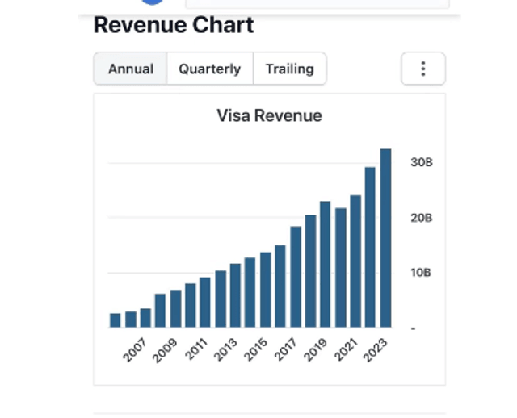Viewport: 517px width, 418px height.
Task: Open the three-dot chart options menu
Action: click(x=423, y=69)
